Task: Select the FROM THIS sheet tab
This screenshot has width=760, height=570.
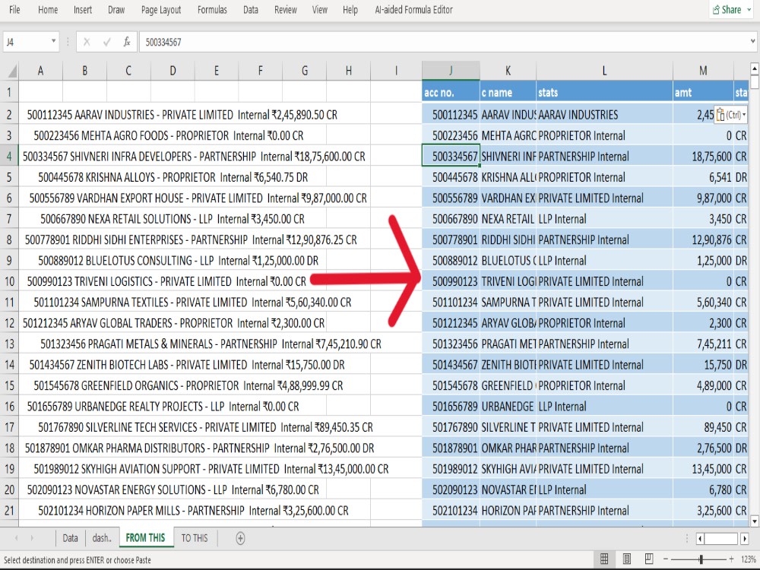Action: [x=145, y=538]
